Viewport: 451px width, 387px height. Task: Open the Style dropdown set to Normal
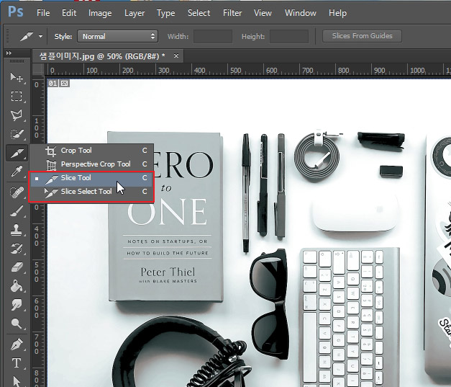click(117, 36)
